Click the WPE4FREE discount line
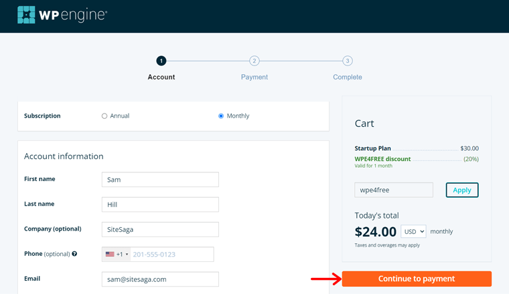The height and width of the screenshot is (294, 509). pos(382,158)
